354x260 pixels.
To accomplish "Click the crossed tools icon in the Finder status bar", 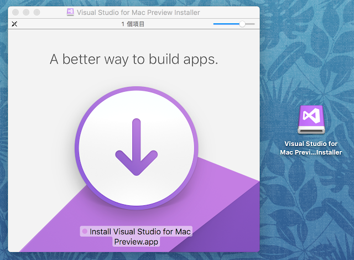I will point(14,24).
